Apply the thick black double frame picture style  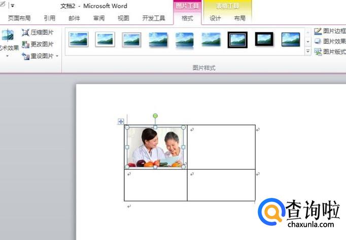(237, 39)
